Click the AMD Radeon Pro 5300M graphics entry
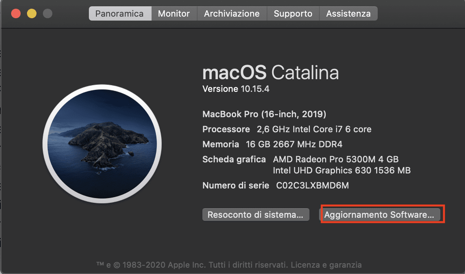The image size is (465, 274). tap(336, 160)
